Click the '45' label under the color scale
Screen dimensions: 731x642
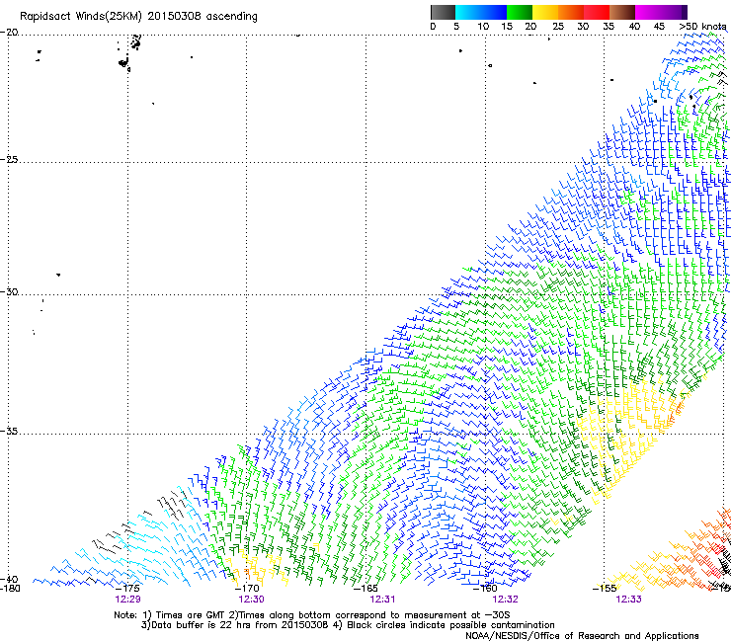point(659,27)
